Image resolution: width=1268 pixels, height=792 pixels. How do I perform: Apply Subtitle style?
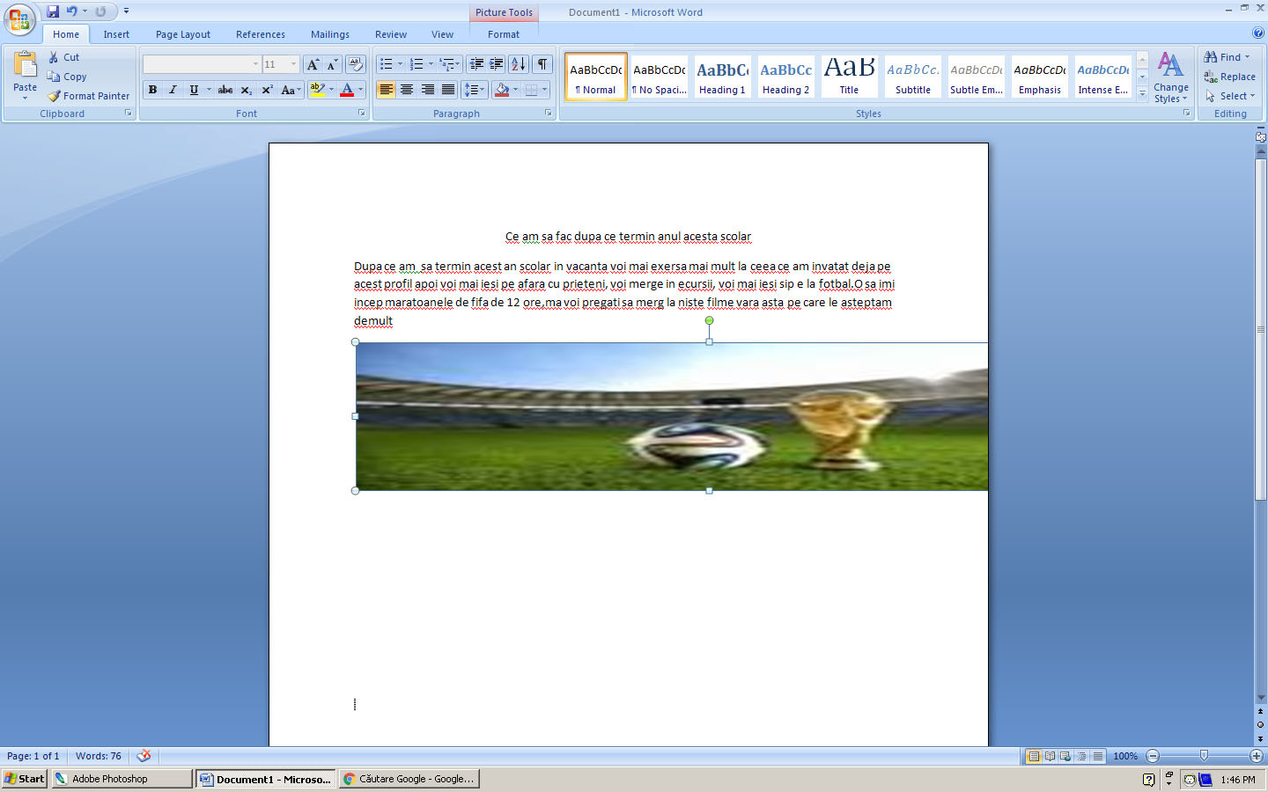point(912,77)
